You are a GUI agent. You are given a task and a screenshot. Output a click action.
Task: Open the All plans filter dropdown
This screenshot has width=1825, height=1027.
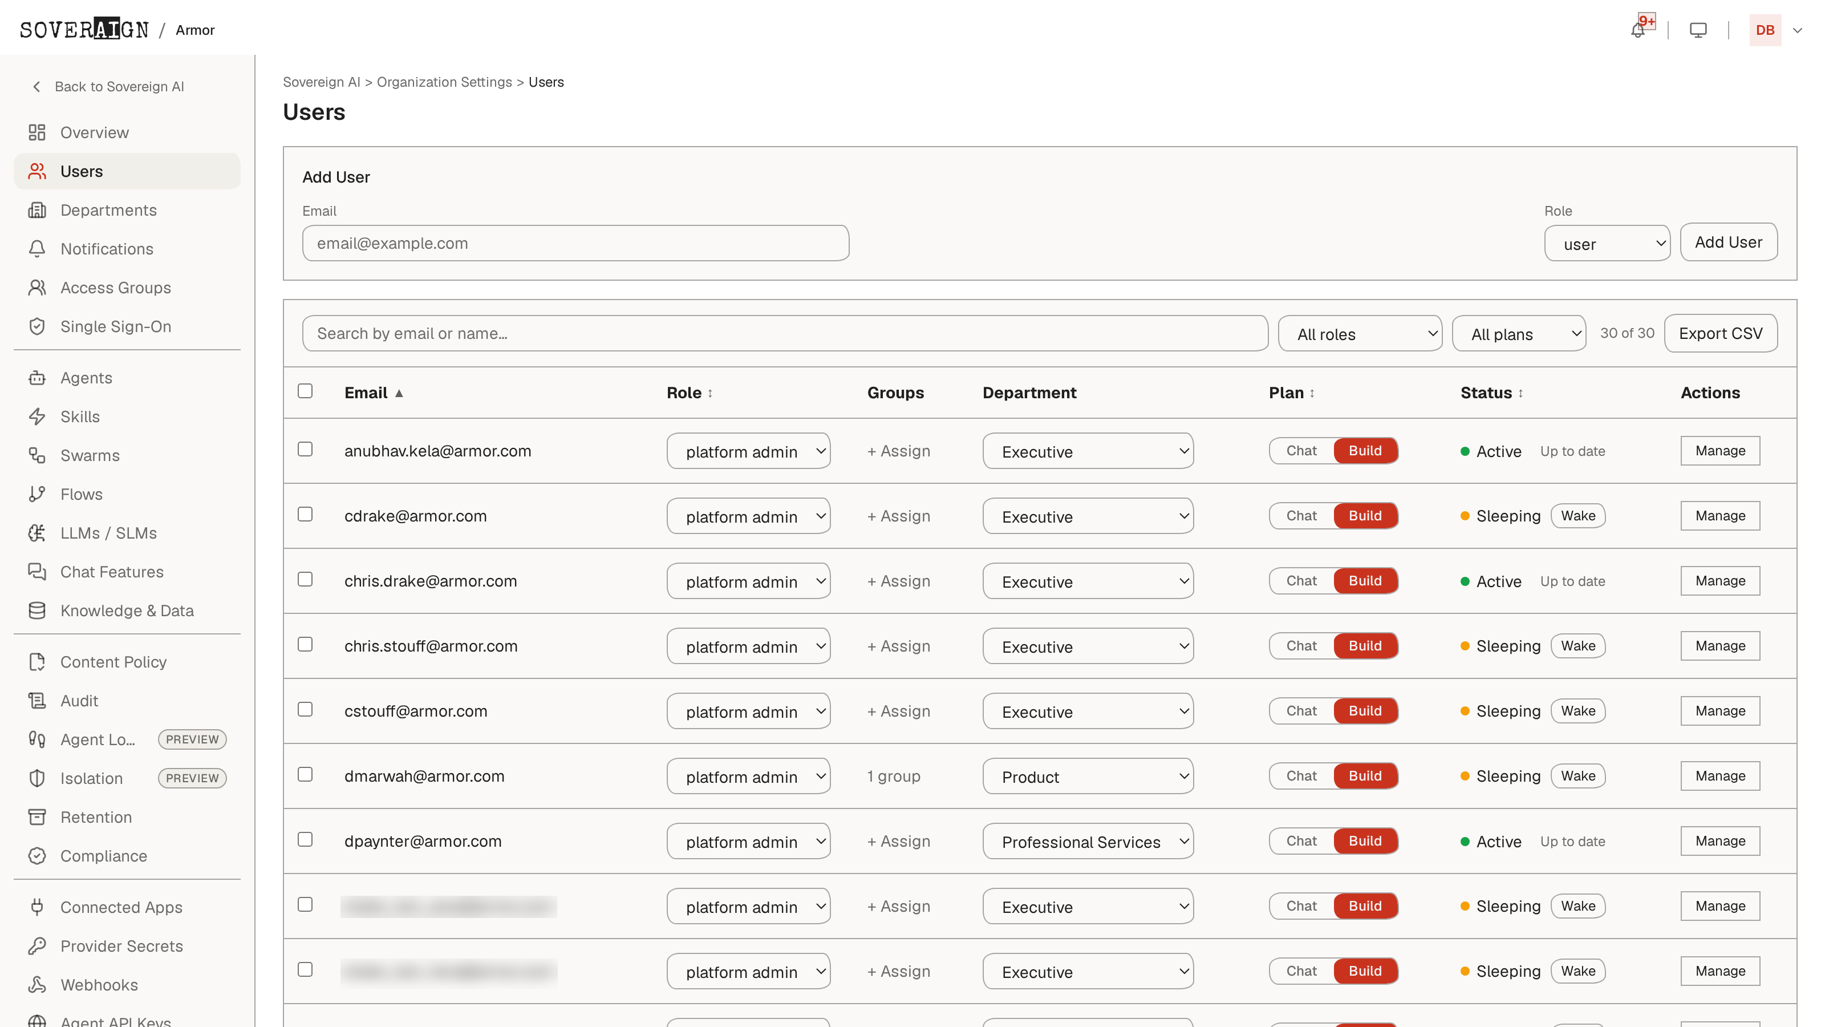(x=1518, y=334)
